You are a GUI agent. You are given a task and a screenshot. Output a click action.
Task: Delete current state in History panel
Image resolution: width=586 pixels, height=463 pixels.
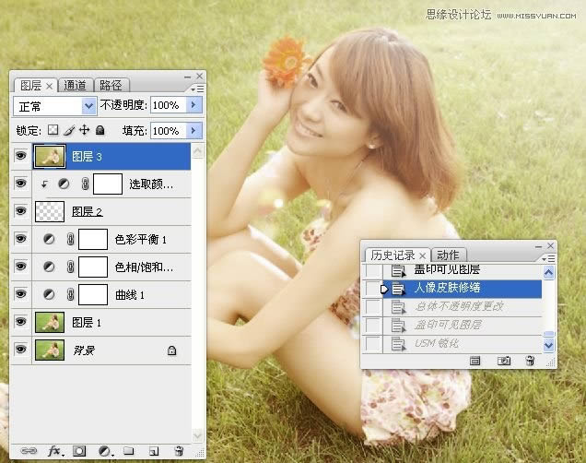point(530,362)
